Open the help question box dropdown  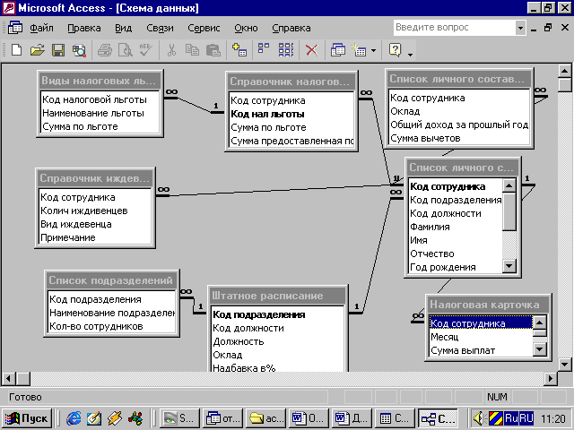point(520,28)
